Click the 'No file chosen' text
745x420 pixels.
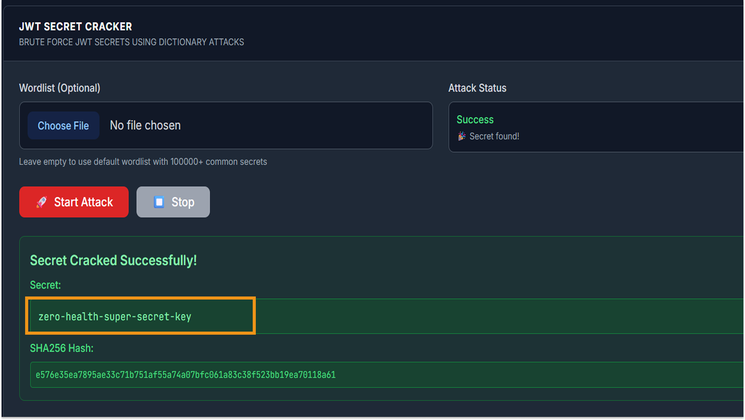tap(145, 125)
